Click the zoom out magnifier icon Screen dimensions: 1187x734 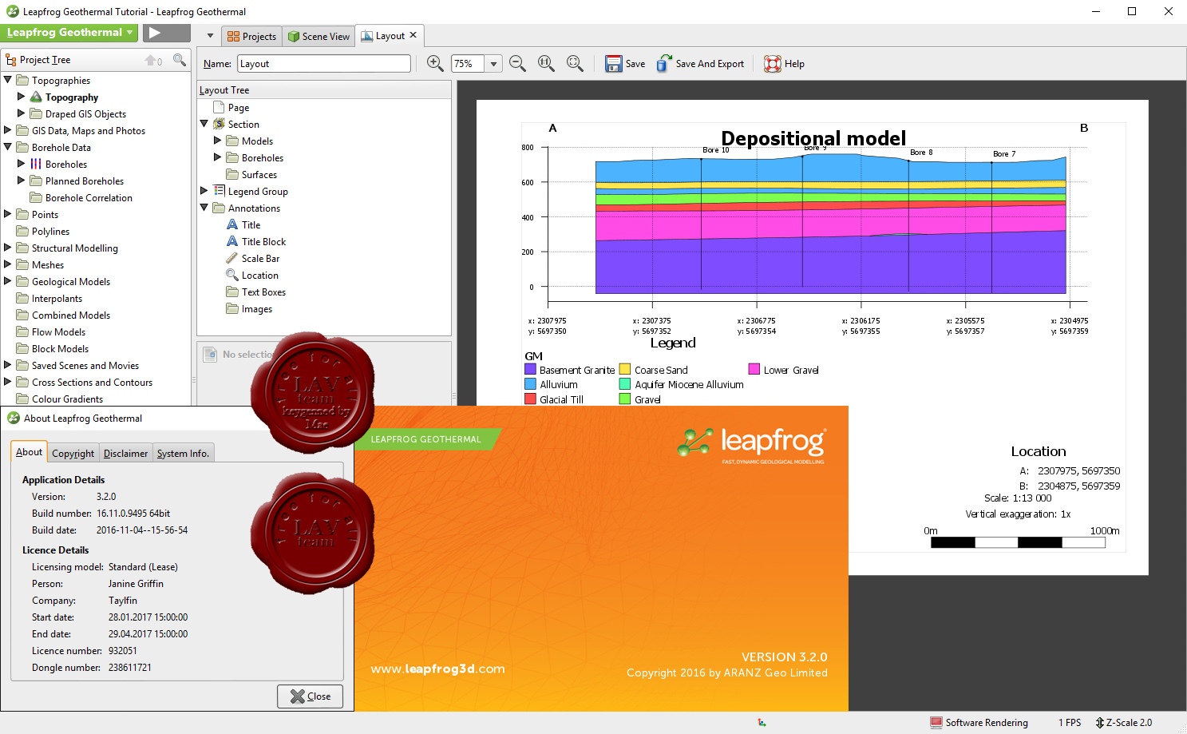(517, 63)
